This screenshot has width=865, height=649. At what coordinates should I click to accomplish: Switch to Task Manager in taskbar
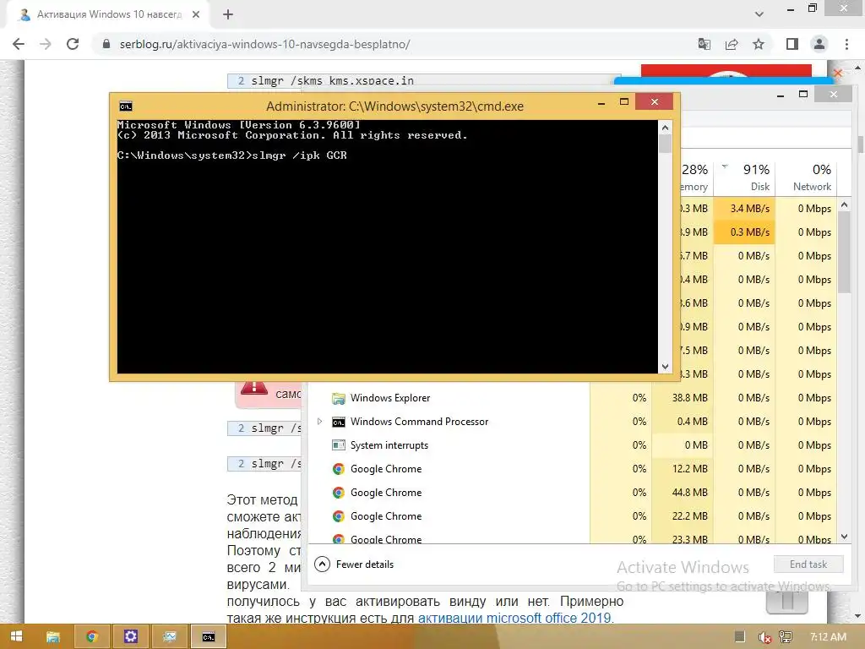coord(169,637)
